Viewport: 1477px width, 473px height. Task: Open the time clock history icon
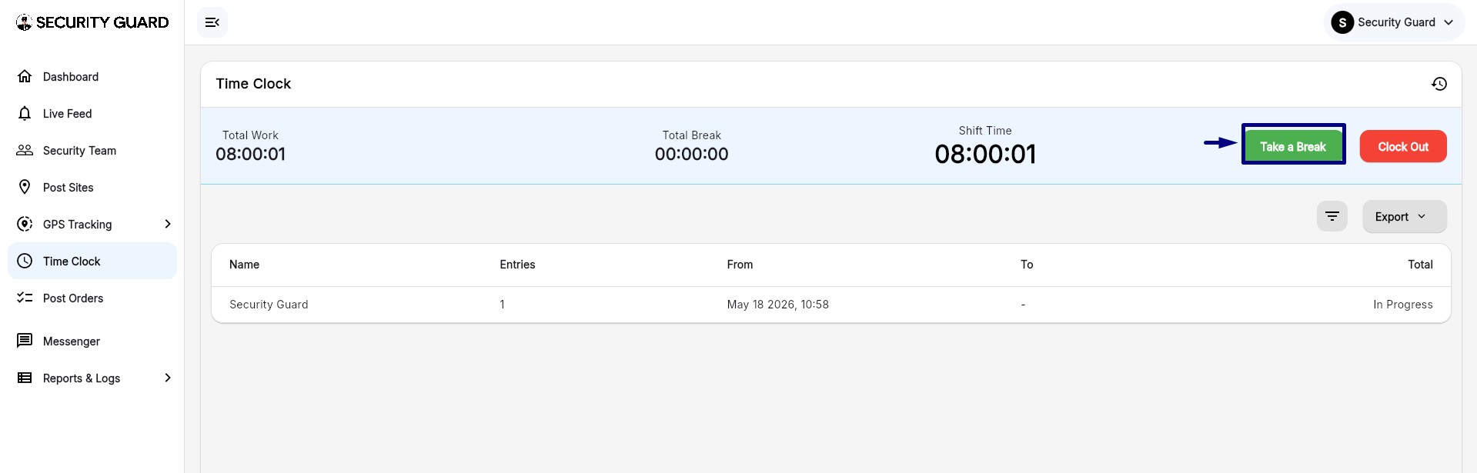(1439, 84)
